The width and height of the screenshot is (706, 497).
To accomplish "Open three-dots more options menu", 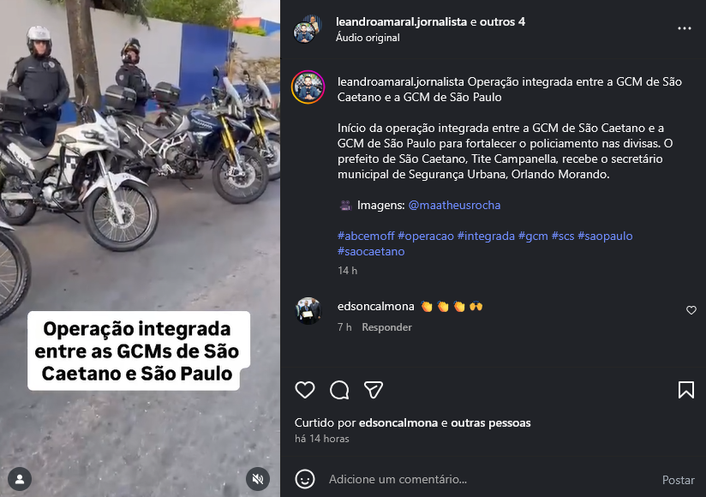I will 685,28.
